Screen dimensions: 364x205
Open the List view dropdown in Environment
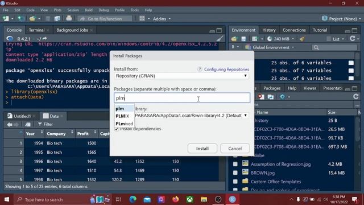click(x=336, y=39)
